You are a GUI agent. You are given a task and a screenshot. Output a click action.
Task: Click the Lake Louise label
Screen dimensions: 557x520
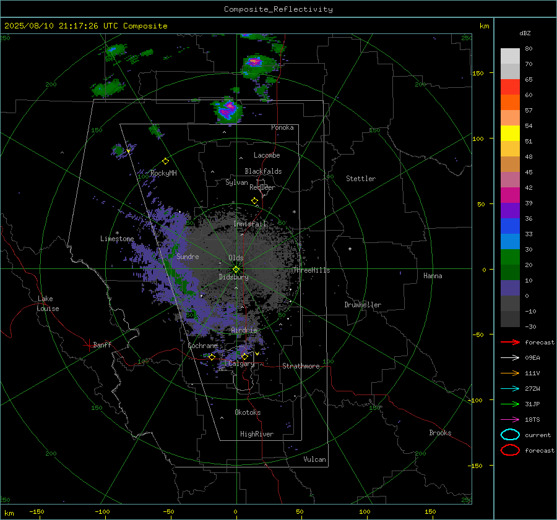click(x=48, y=304)
